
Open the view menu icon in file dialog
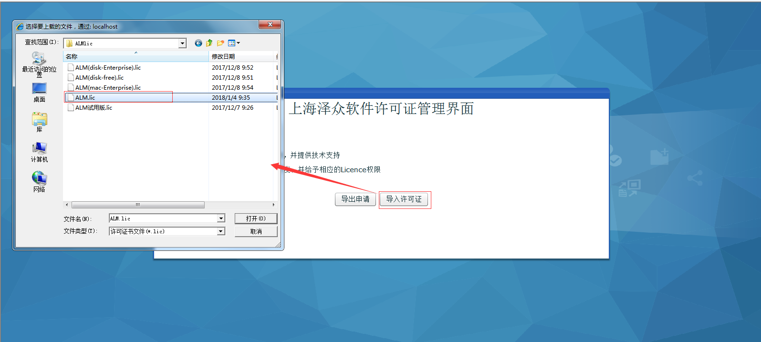point(234,43)
